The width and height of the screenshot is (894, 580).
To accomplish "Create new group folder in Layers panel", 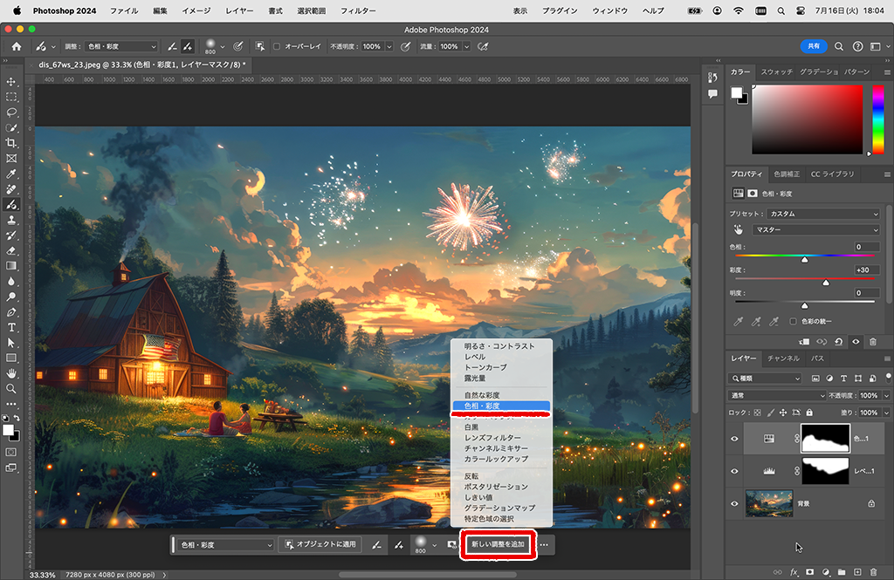I will [x=842, y=572].
